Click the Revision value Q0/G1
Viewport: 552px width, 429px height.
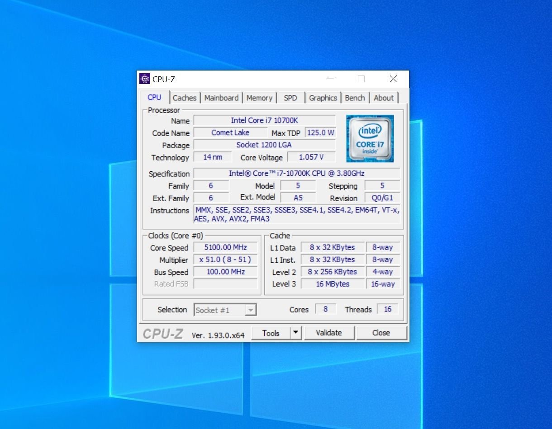[x=382, y=198]
